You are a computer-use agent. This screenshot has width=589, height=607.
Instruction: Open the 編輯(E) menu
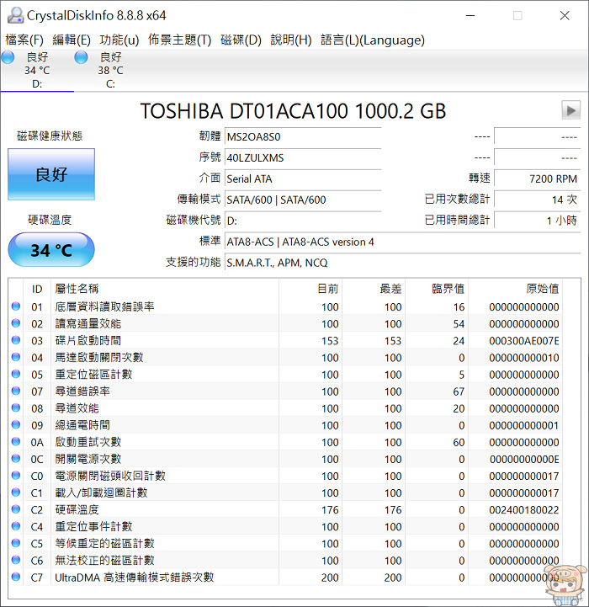pos(72,40)
